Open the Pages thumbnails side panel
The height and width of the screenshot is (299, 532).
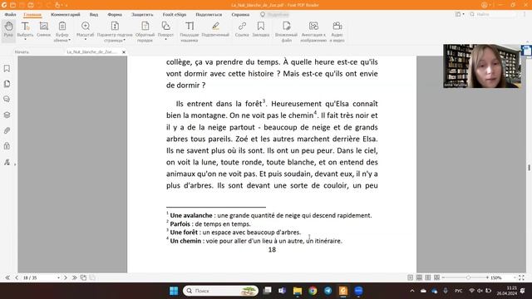(x=7, y=84)
